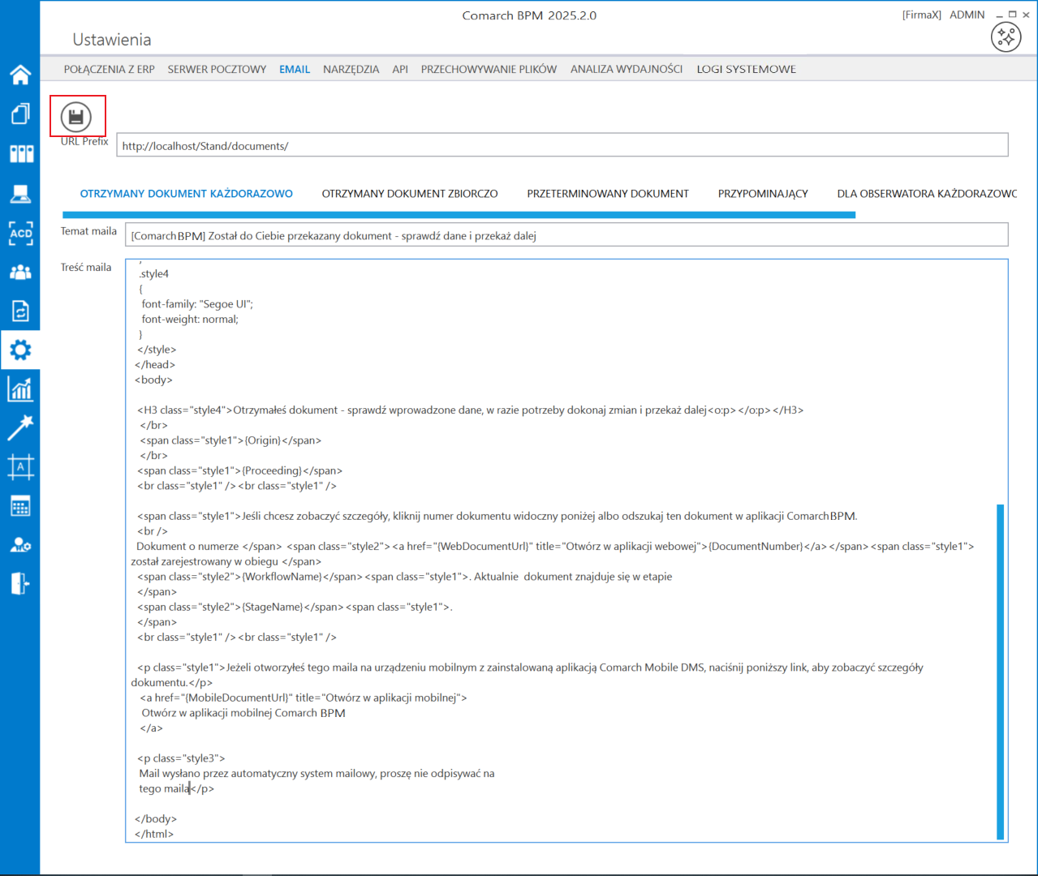Viewport: 1038px width, 876px height.
Task: Click the Temat maila subject field
Action: (566, 235)
